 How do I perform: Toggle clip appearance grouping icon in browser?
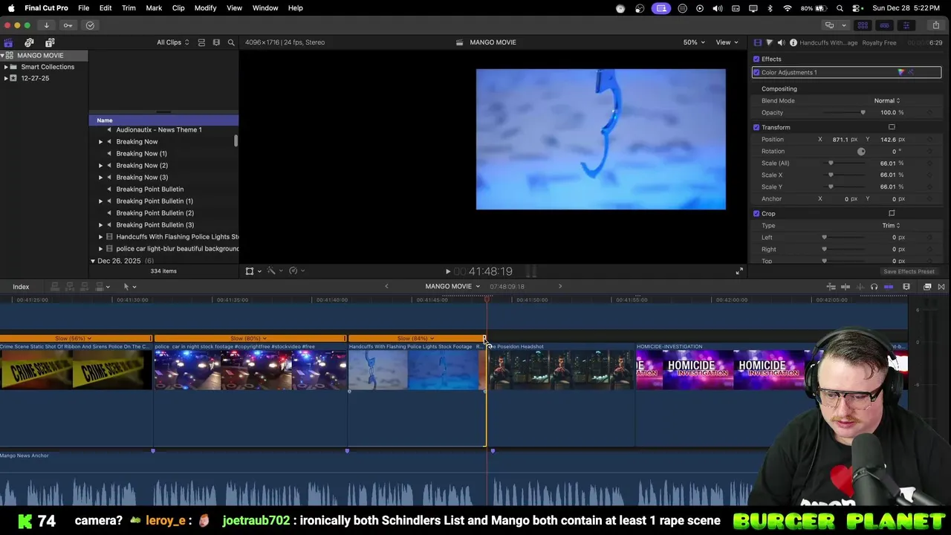pos(201,42)
